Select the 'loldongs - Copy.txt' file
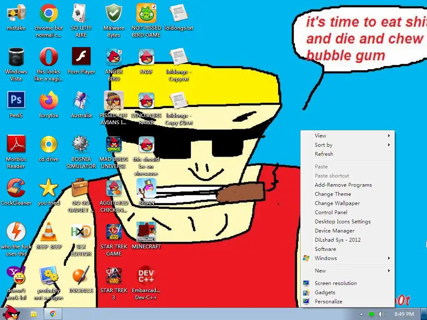 pos(178,57)
